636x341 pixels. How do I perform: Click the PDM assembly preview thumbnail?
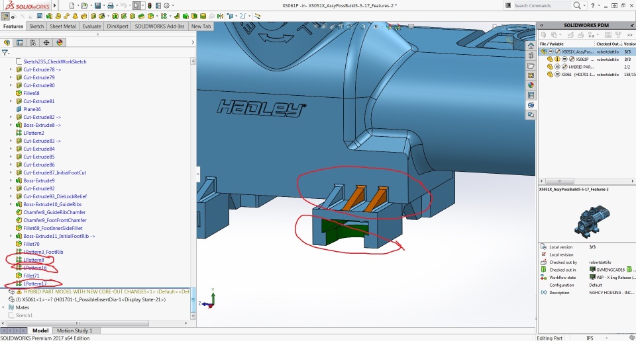[592, 221]
